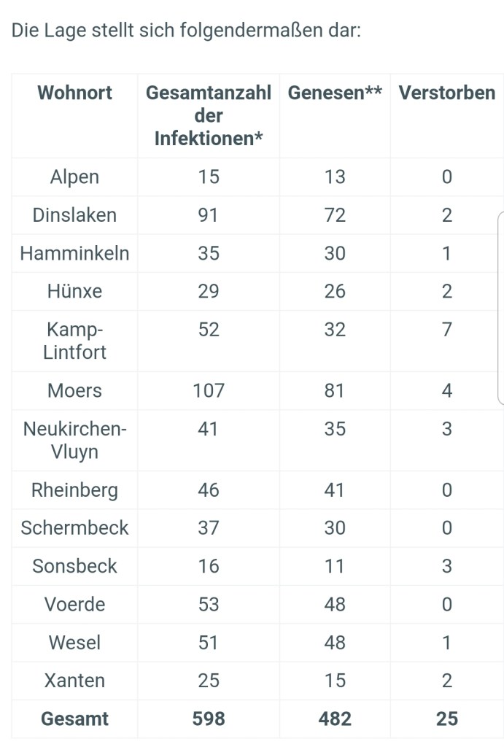The image size is (504, 747).
Task: Select the Genesen** column header
Action: point(335,93)
